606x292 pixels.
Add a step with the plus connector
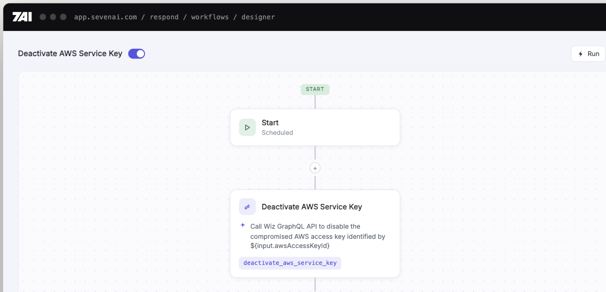pos(315,168)
